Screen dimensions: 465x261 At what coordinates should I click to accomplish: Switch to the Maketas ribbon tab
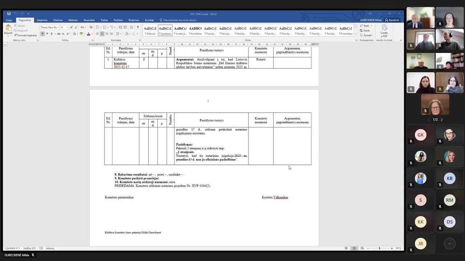coord(73,20)
